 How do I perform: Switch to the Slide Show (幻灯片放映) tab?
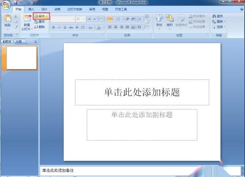coord(74,9)
